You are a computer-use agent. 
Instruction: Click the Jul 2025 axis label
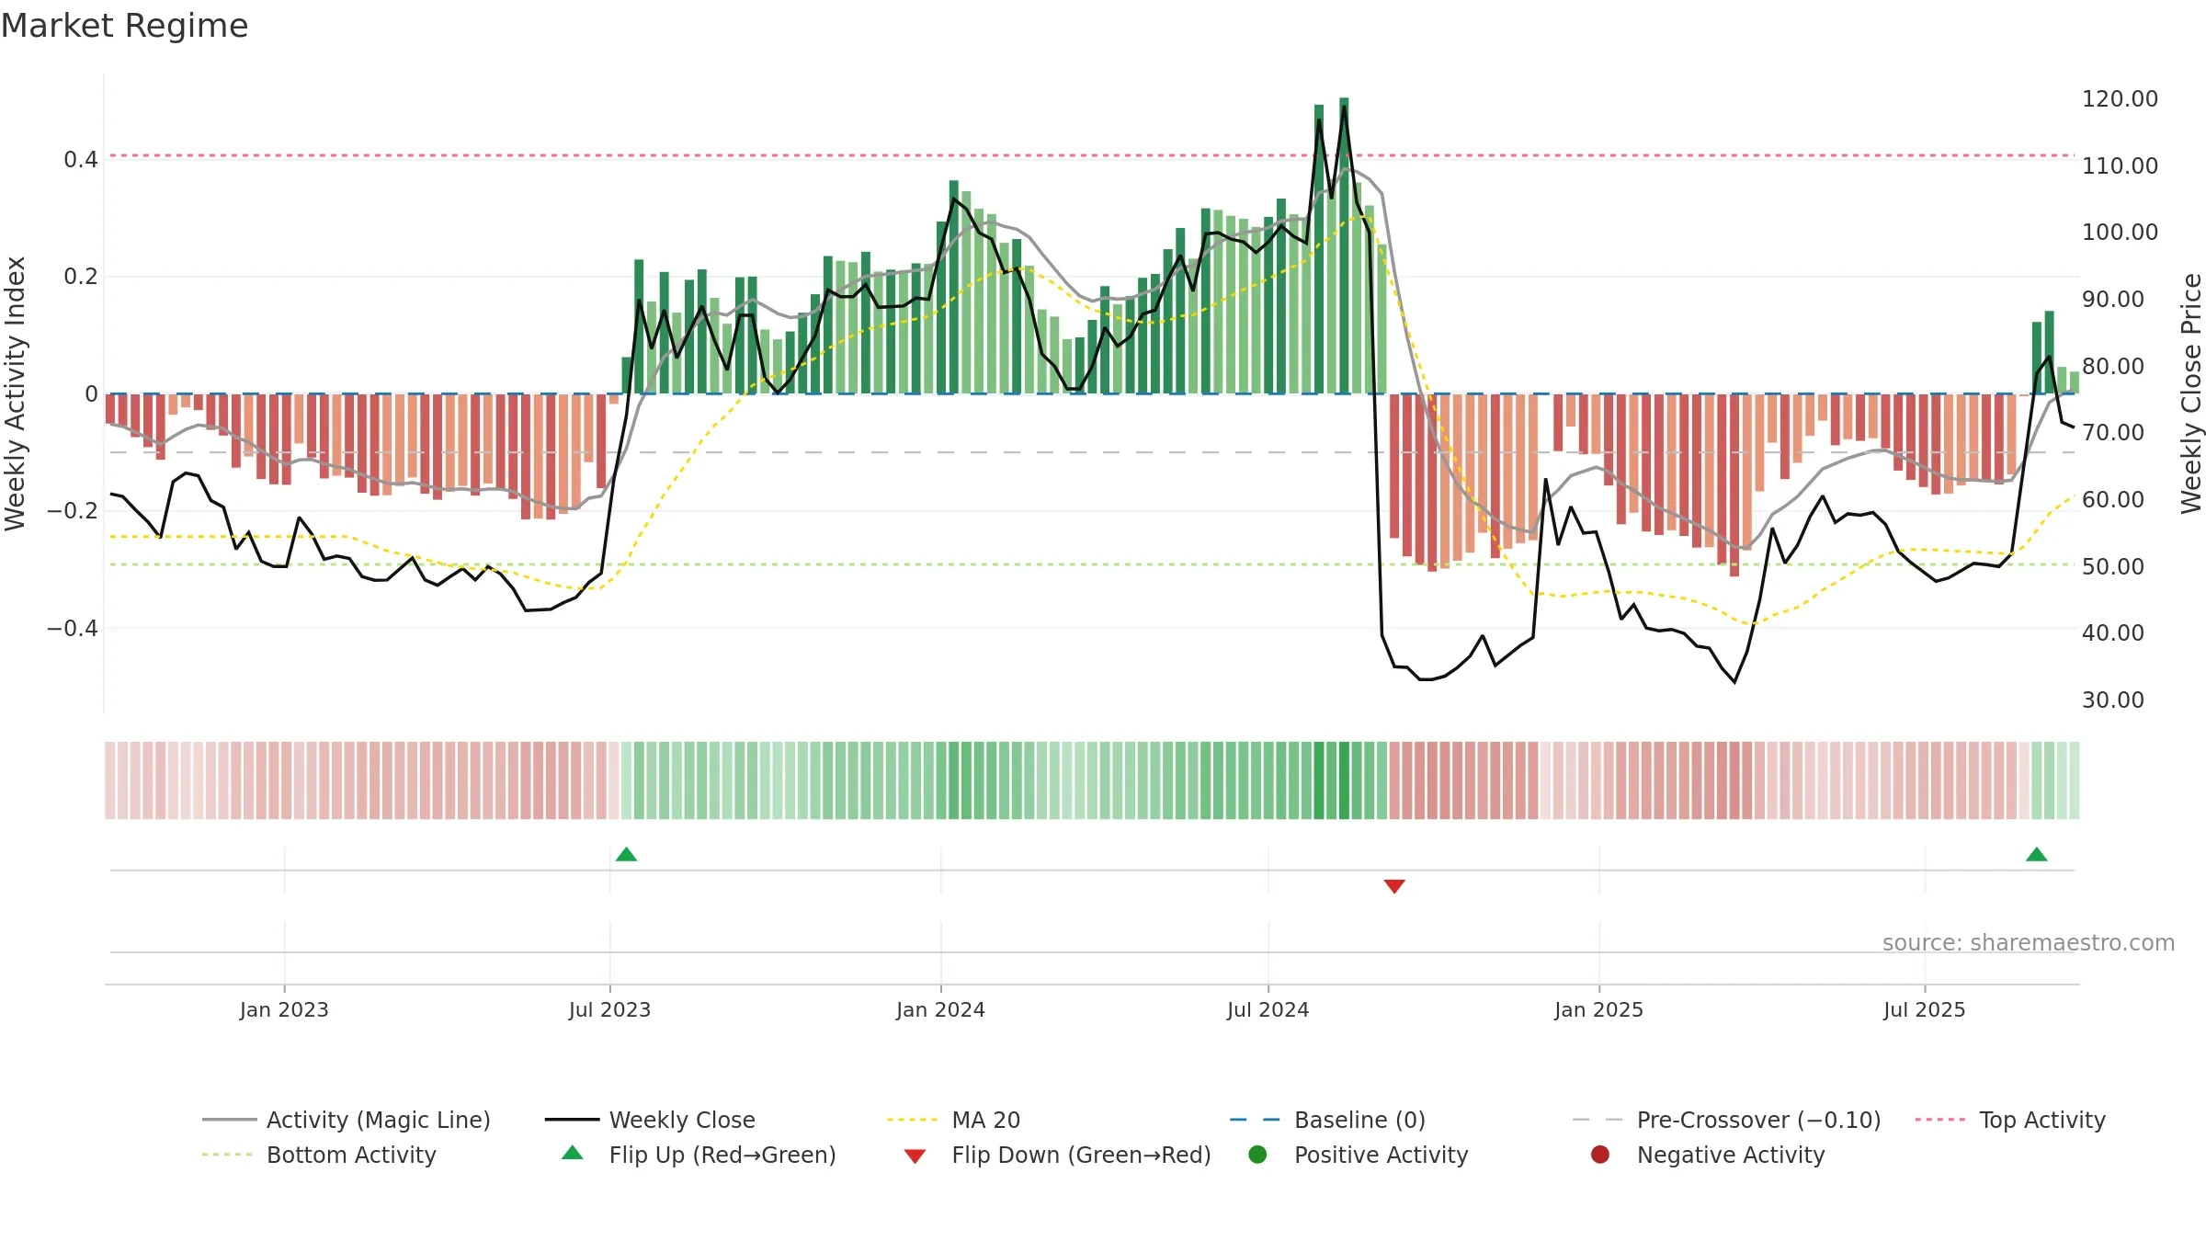click(1924, 1009)
